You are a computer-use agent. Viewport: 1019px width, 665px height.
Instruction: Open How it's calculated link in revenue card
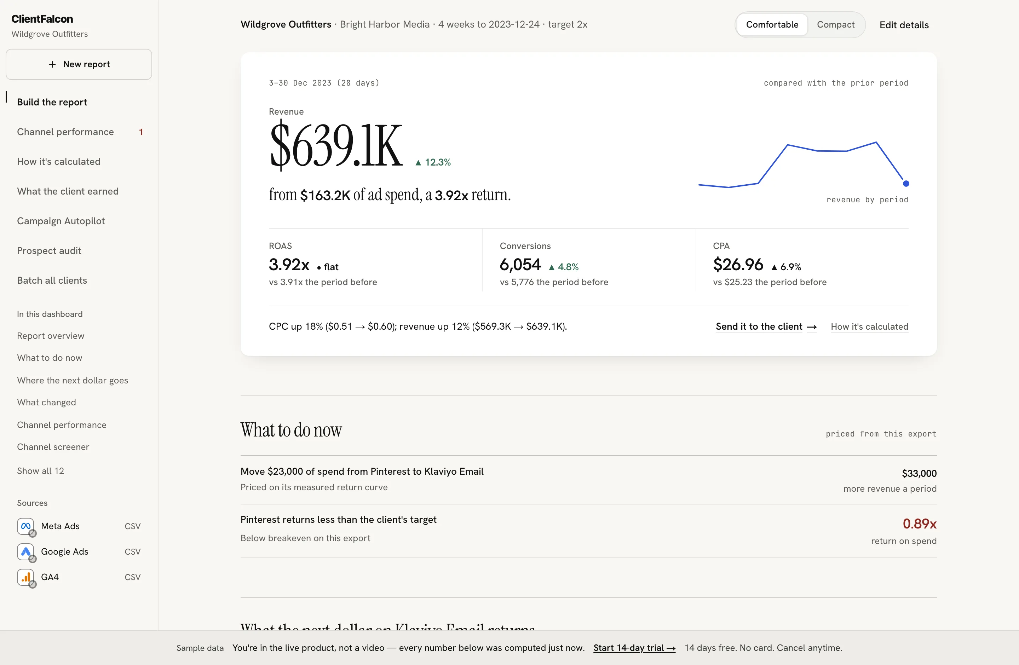tap(869, 326)
